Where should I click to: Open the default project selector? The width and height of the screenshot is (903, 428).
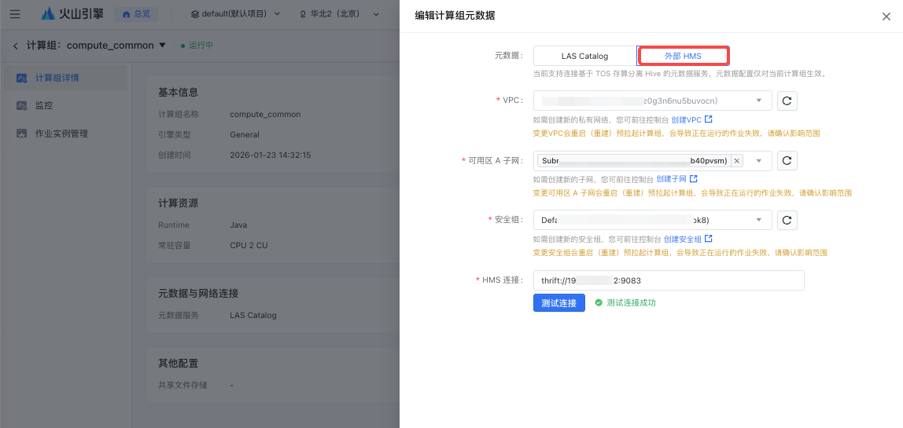238,14
